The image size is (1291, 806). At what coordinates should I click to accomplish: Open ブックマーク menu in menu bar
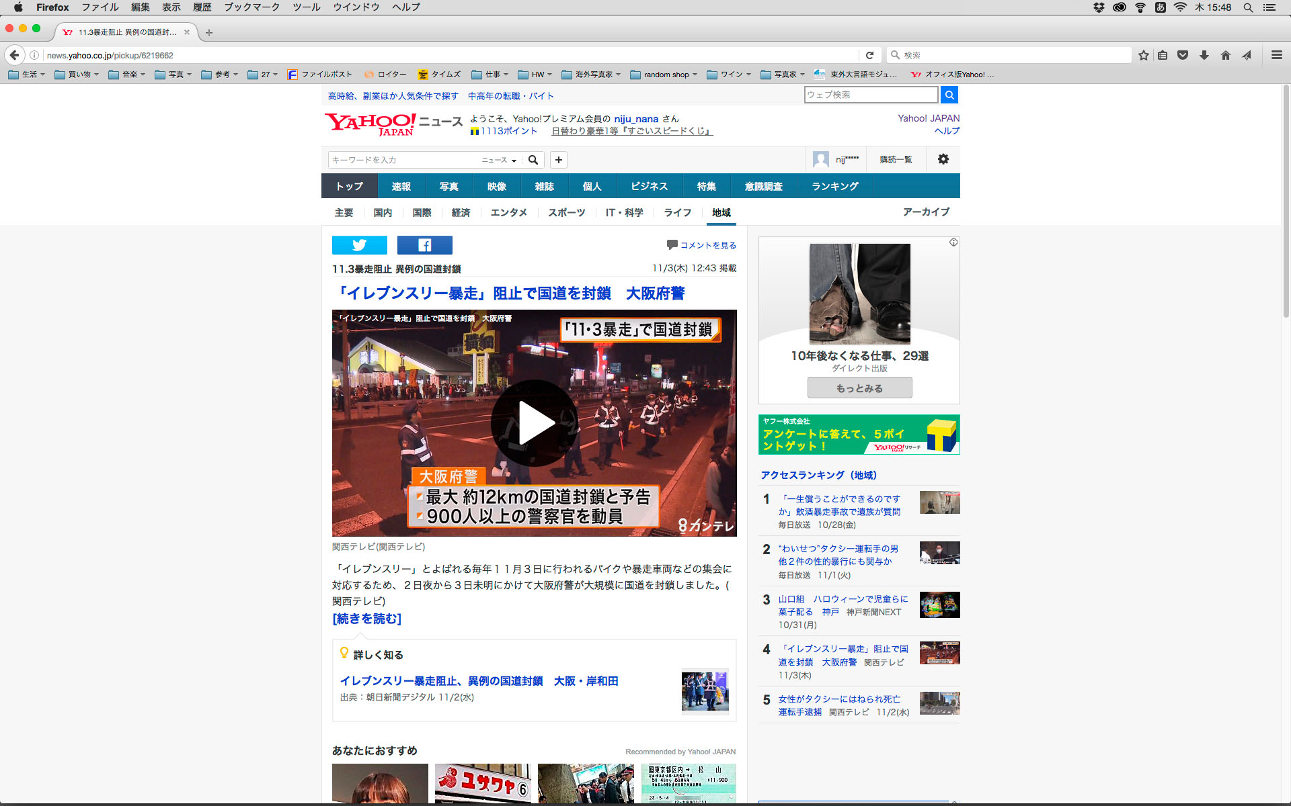point(251,7)
